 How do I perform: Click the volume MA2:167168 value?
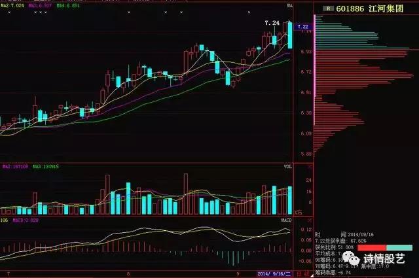16,166
